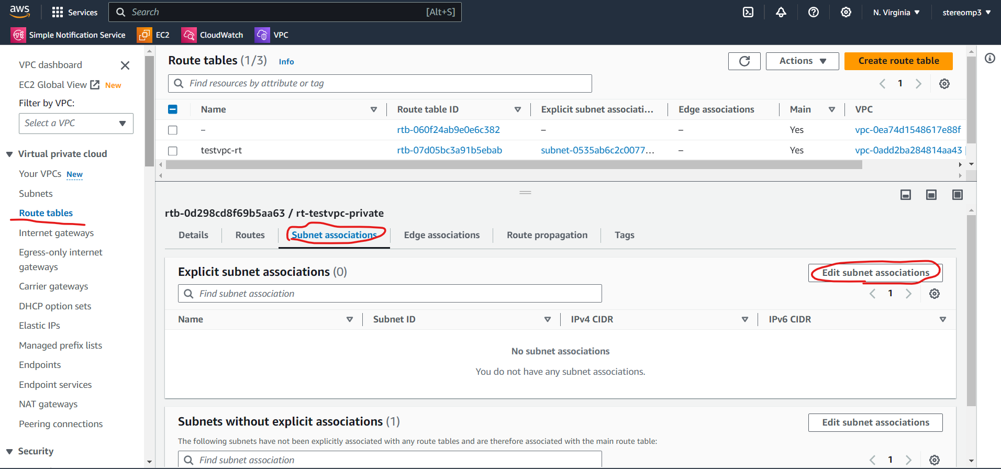Open the stereomp3 account menu
This screenshot has width=1001, height=469.
966,12
